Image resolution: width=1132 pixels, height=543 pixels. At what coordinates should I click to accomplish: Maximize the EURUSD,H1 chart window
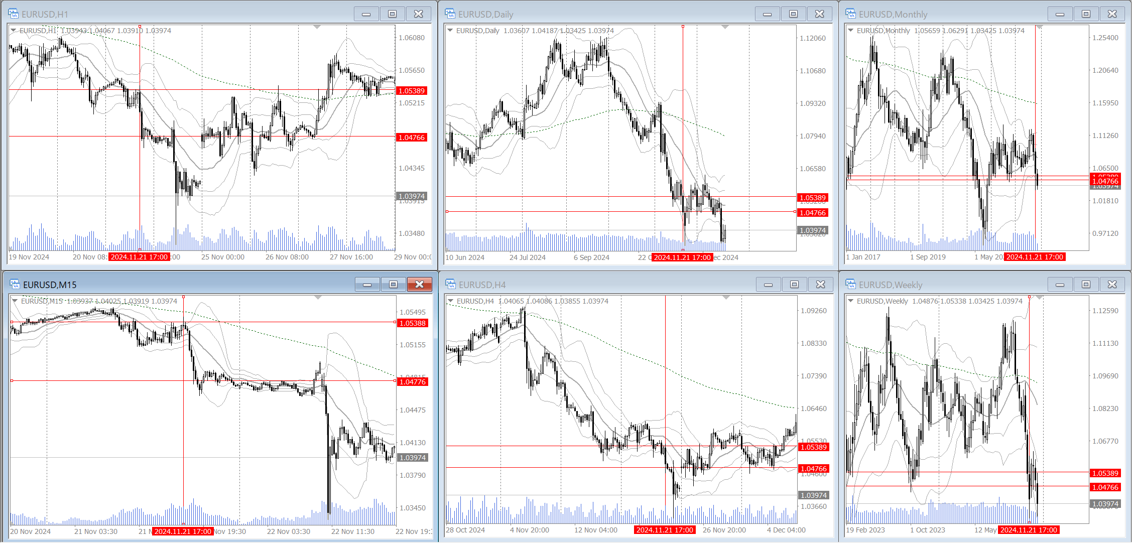coord(393,14)
